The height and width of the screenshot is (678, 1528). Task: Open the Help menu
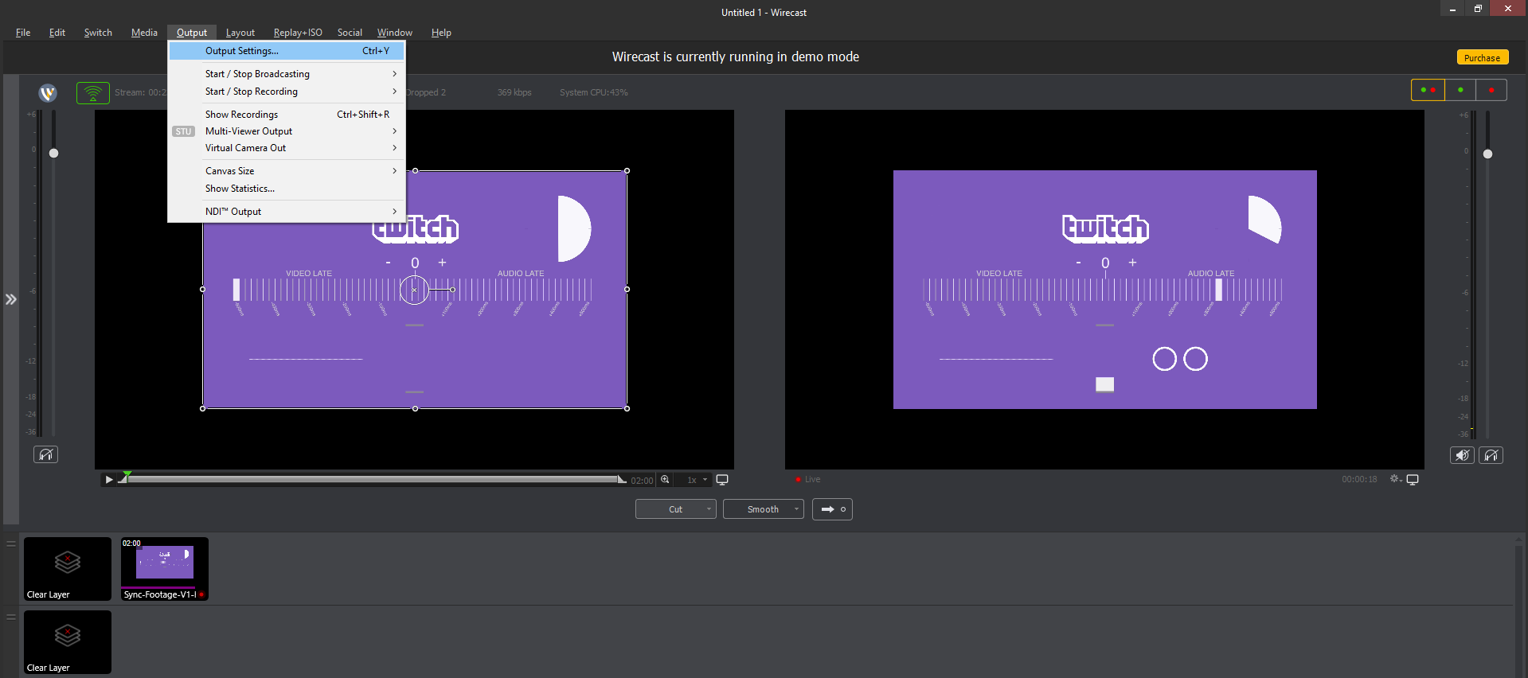pos(441,33)
